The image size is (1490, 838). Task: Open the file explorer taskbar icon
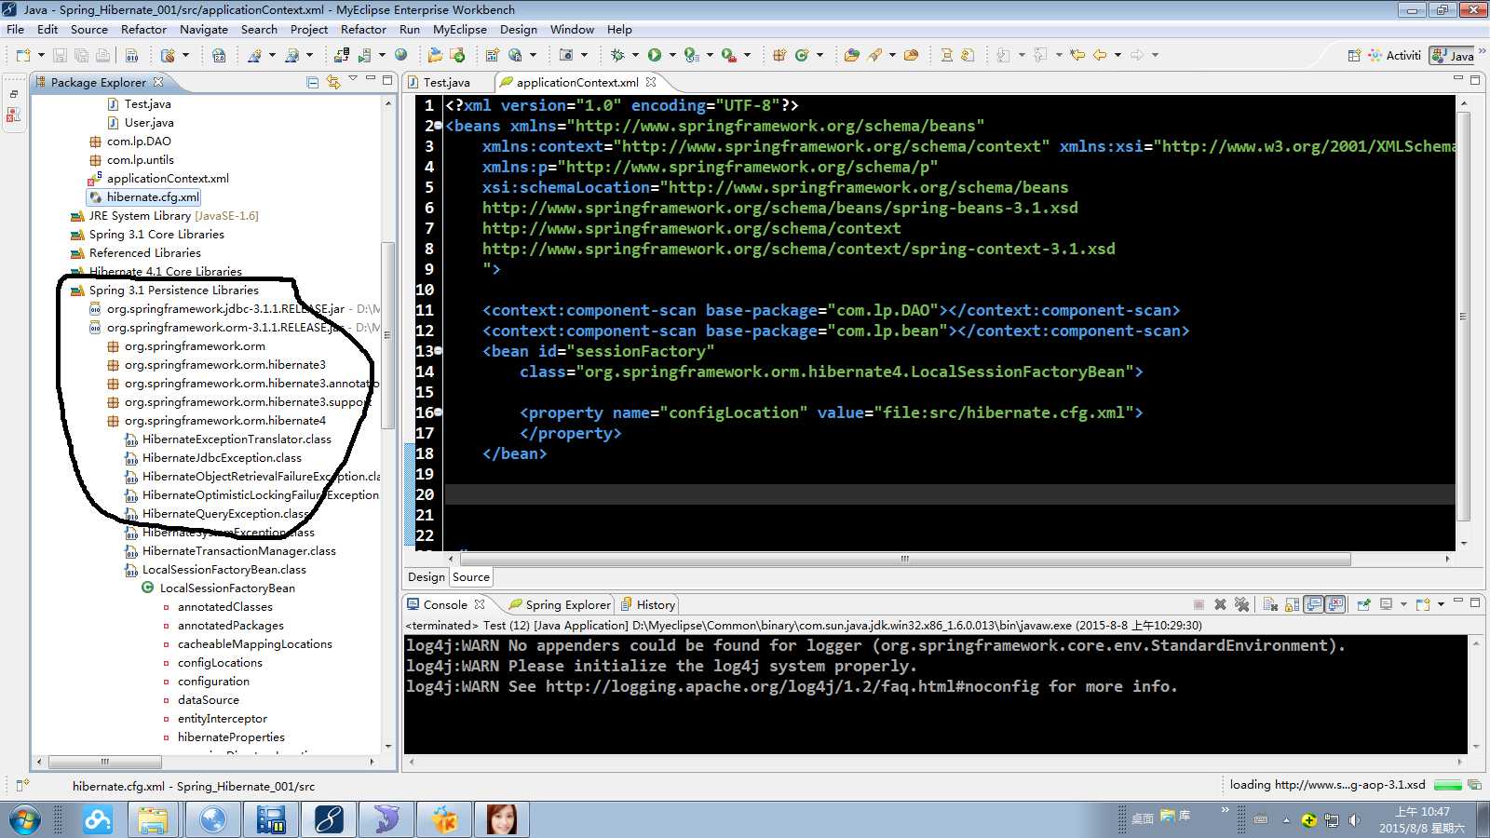(153, 820)
